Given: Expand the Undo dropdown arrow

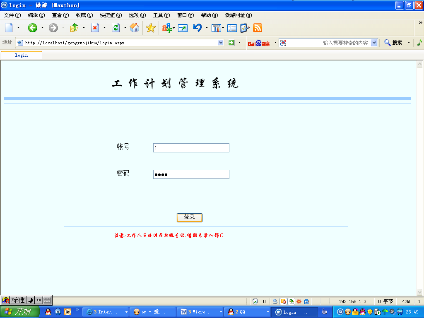Looking at the screenshot, I should 207,28.
